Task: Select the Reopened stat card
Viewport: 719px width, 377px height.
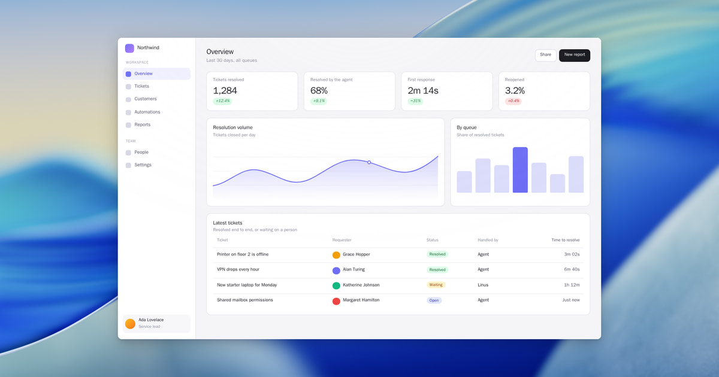Action: [x=544, y=92]
